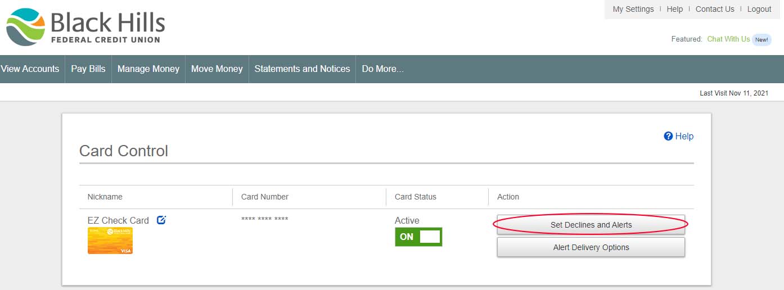Open My Settings in top bar
The height and width of the screenshot is (290, 784).
[633, 9]
